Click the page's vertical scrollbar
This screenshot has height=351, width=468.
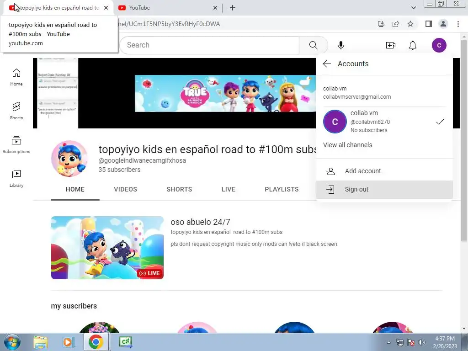pyautogui.click(x=464, y=140)
